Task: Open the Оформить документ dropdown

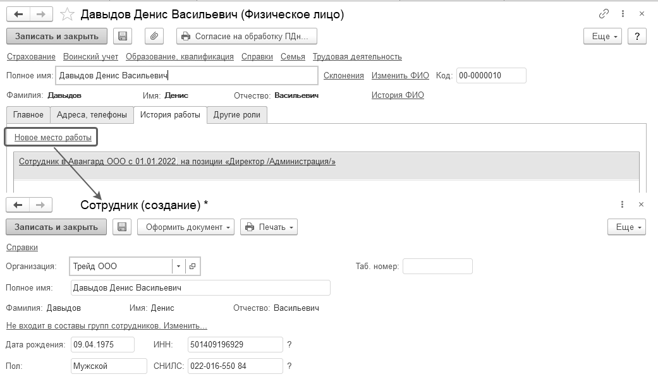Action: pos(186,227)
